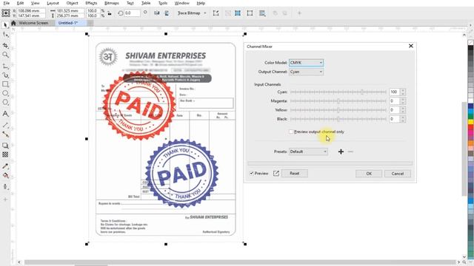Toggle Preview output channel only checkbox

[291, 132]
